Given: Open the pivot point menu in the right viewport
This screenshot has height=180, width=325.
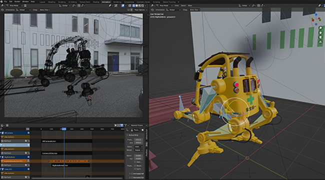Looking at the screenshot, I should pyautogui.click(x=253, y=5).
